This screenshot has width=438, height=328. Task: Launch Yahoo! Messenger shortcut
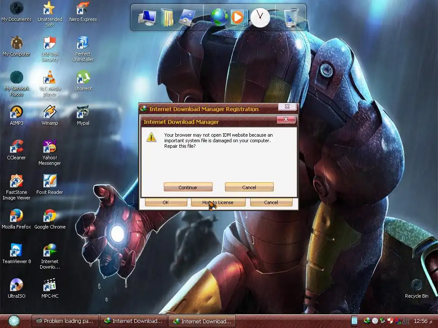50,152
